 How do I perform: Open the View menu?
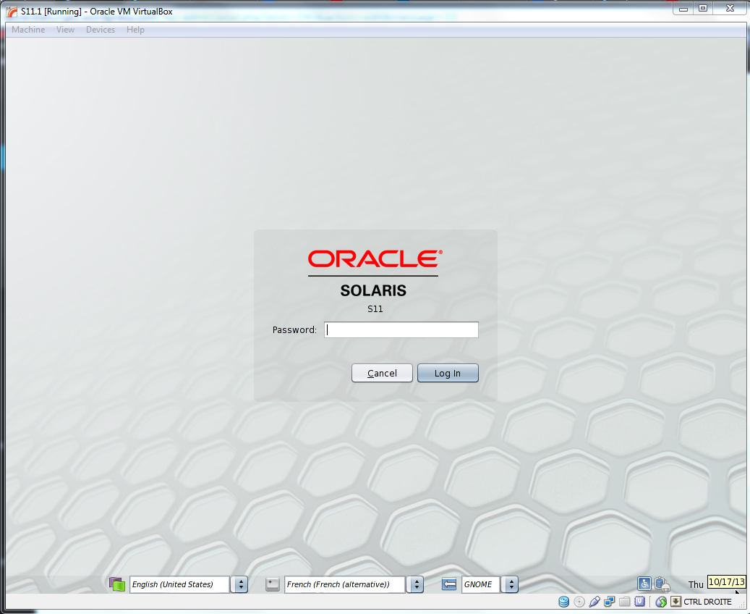point(65,30)
